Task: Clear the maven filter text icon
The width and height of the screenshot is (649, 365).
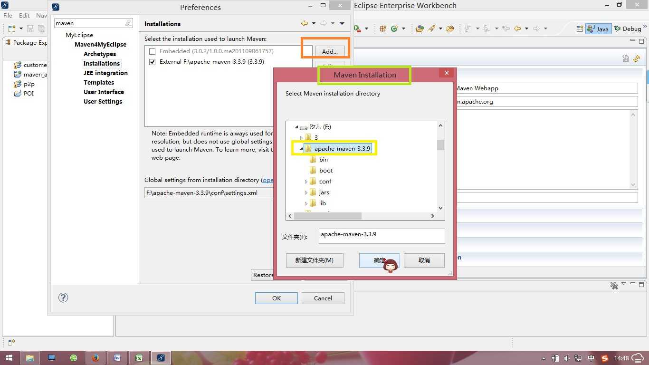Action: [x=129, y=23]
